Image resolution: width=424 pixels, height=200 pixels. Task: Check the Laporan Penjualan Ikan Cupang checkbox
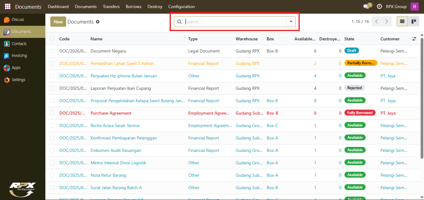coord(52,88)
